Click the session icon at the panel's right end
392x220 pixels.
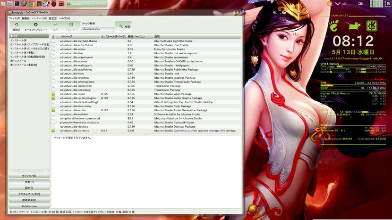pyautogui.click(x=388, y=4)
